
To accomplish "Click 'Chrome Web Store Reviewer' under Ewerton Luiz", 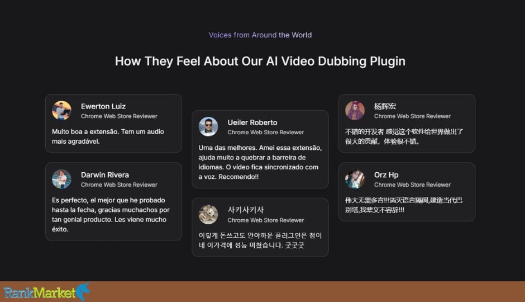I will pos(119,116).
